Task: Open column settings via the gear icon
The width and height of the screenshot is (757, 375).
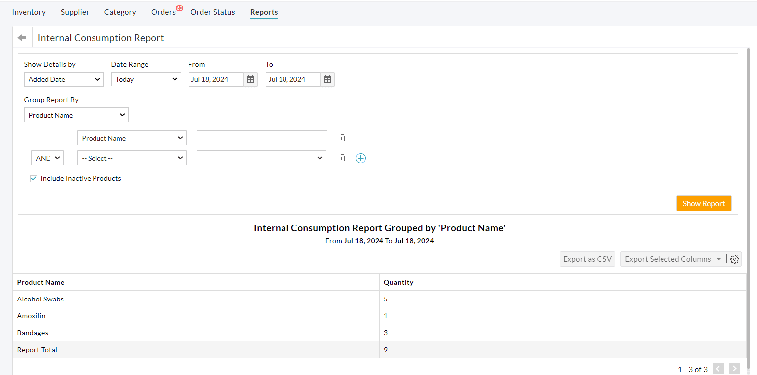Action: point(735,259)
